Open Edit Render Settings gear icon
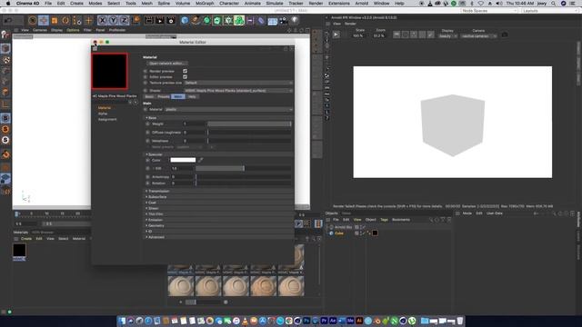The width and height of the screenshot is (582, 327). click(171, 21)
